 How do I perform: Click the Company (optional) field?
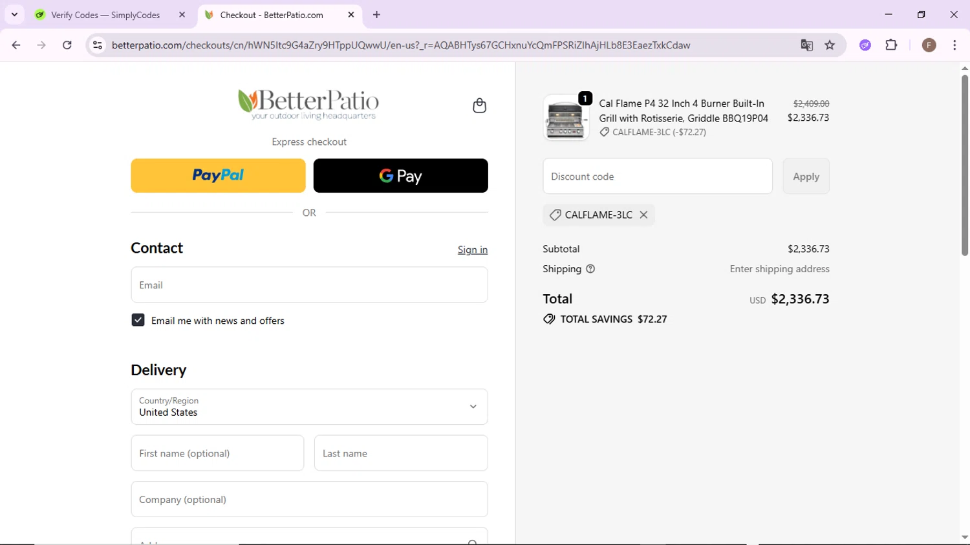309,499
